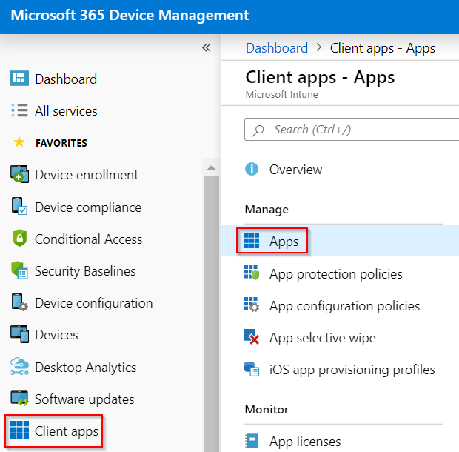The width and height of the screenshot is (459, 452).
Task: Click the magnifier icon in search box
Action: pyautogui.click(x=258, y=130)
